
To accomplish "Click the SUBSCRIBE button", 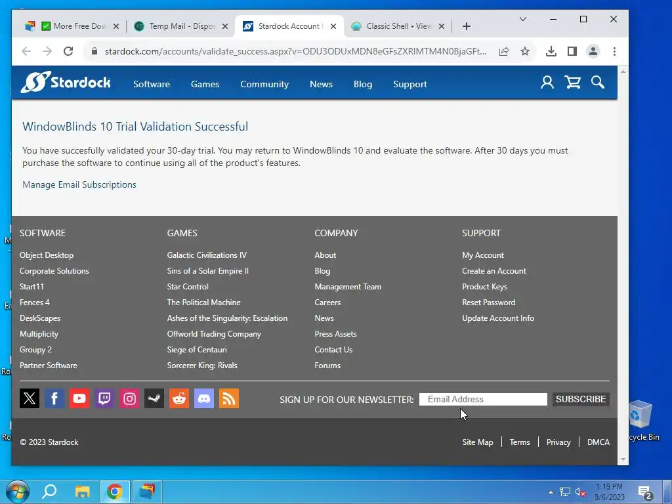I will coord(581,399).
